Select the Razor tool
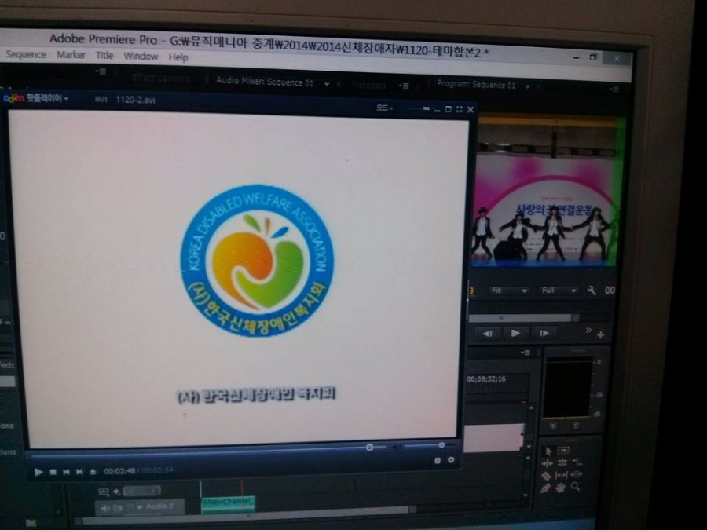Screen dimensions: 707x530 (546, 476)
